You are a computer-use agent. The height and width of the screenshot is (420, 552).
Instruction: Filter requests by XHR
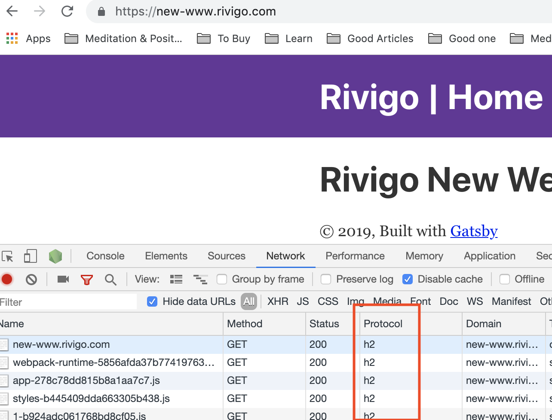pyautogui.click(x=278, y=301)
